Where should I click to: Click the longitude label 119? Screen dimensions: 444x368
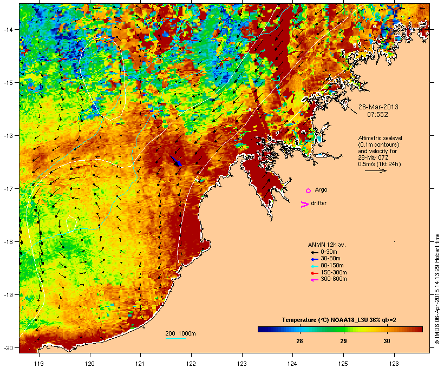(x=39, y=363)
